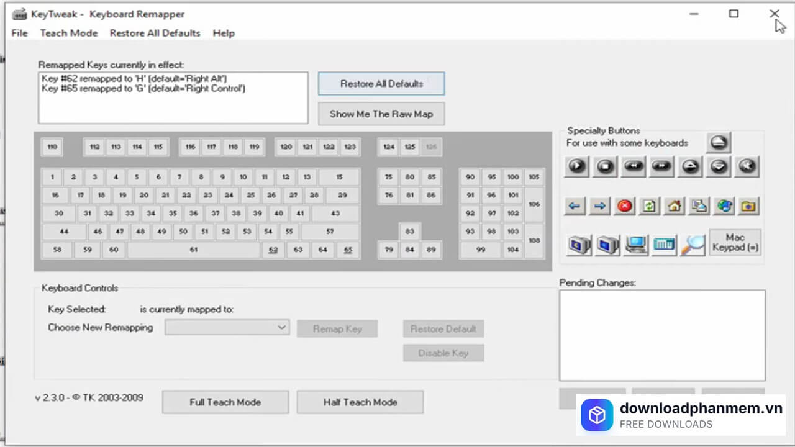This screenshot has width=795, height=447.
Task: Choose the Mail documents icon button
Action: coord(699,206)
